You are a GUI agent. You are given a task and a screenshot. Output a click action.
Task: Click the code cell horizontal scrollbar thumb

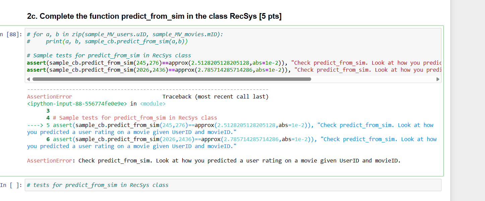pyautogui.click(x=171, y=79)
